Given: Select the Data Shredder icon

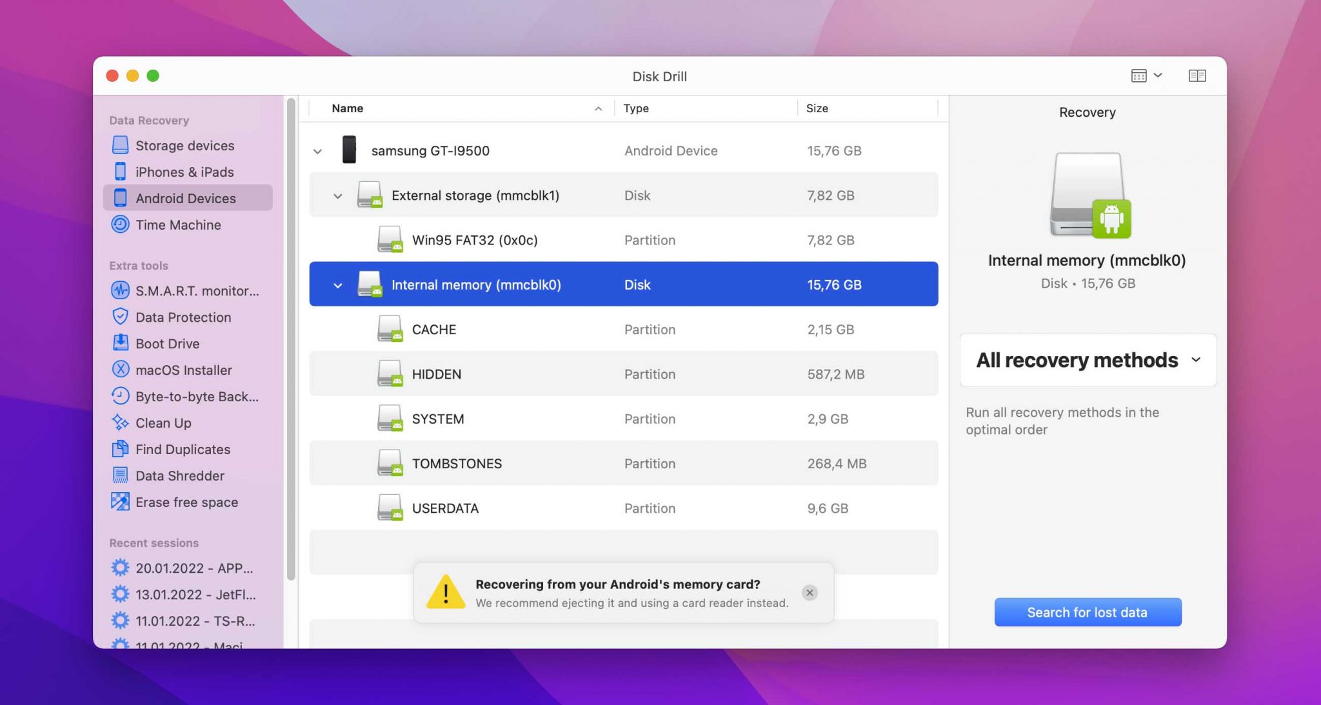Looking at the screenshot, I should click(x=120, y=475).
